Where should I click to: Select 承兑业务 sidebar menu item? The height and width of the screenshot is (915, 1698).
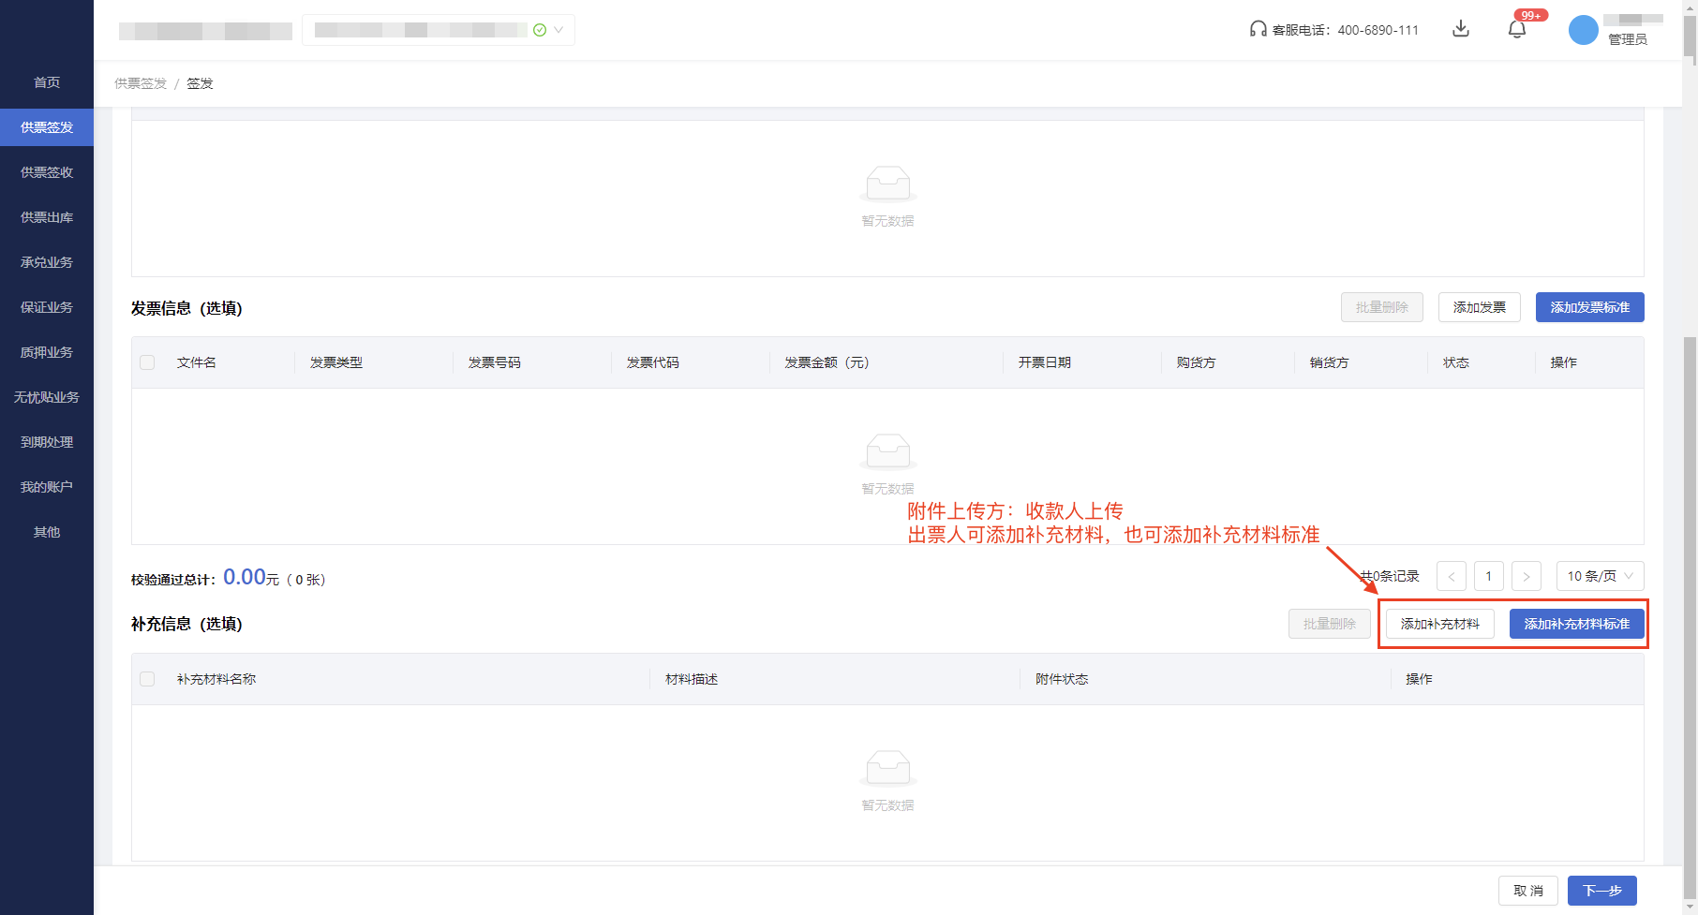pyautogui.click(x=47, y=262)
